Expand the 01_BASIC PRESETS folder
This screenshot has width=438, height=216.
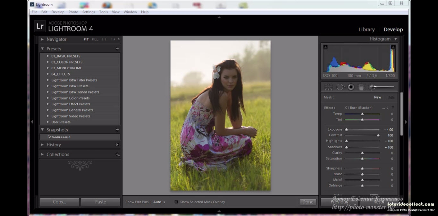click(48, 56)
